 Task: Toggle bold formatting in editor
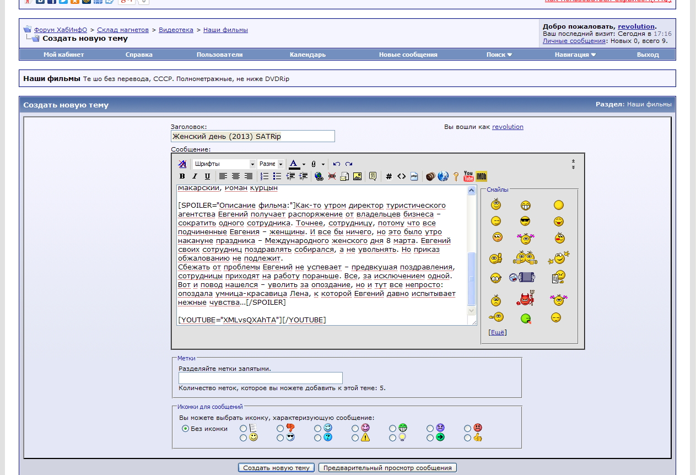pos(182,176)
